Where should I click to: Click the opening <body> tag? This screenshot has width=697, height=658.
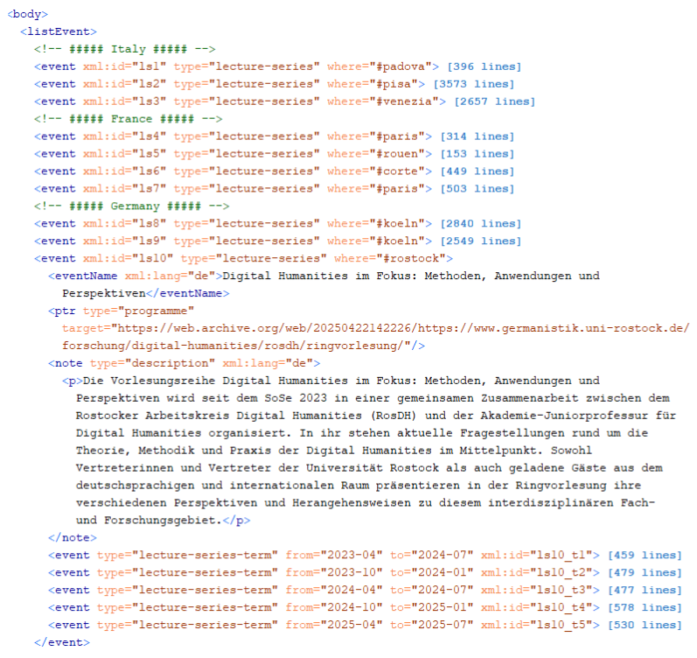tap(28, 14)
